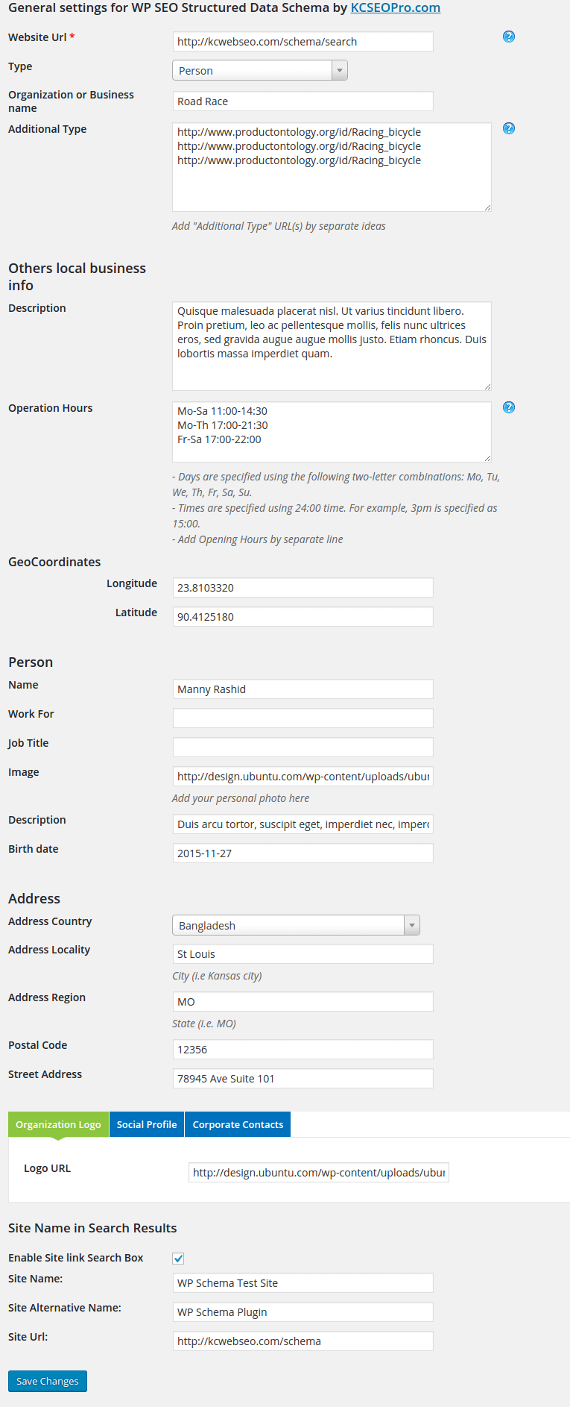
Task: Switch to the Social Profile tab
Action: (146, 1124)
